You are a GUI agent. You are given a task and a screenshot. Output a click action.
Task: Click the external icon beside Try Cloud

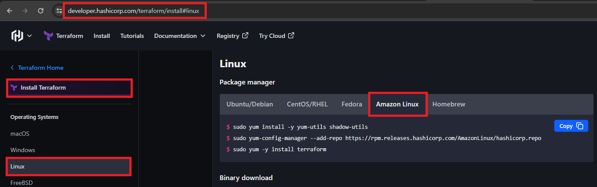pos(291,35)
